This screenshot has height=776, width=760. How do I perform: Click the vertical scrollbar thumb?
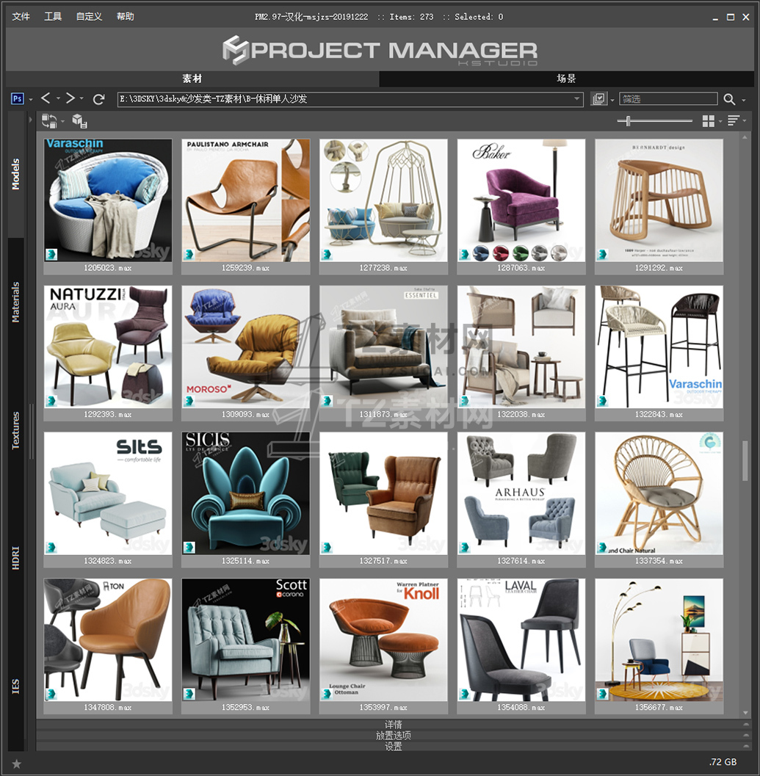(x=745, y=460)
